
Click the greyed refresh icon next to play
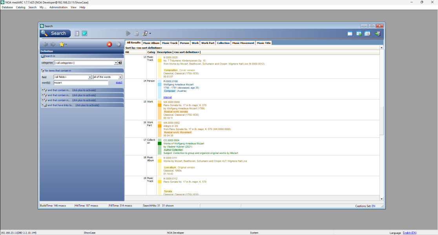click(136, 33)
